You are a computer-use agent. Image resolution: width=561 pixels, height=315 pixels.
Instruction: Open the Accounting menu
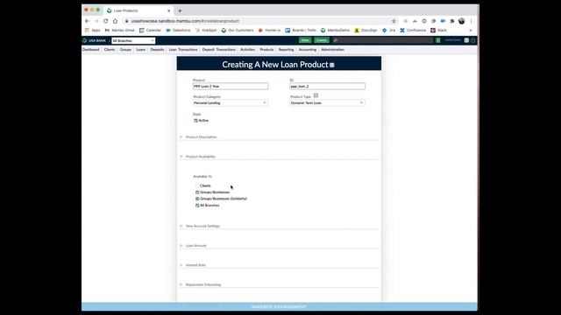pyautogui.click(x=308, y=50)
